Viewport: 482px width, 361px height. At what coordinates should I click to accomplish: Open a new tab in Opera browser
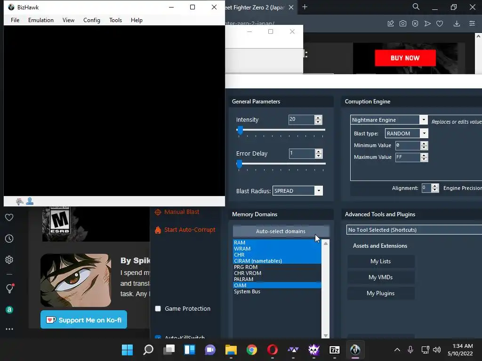(305, 7)
